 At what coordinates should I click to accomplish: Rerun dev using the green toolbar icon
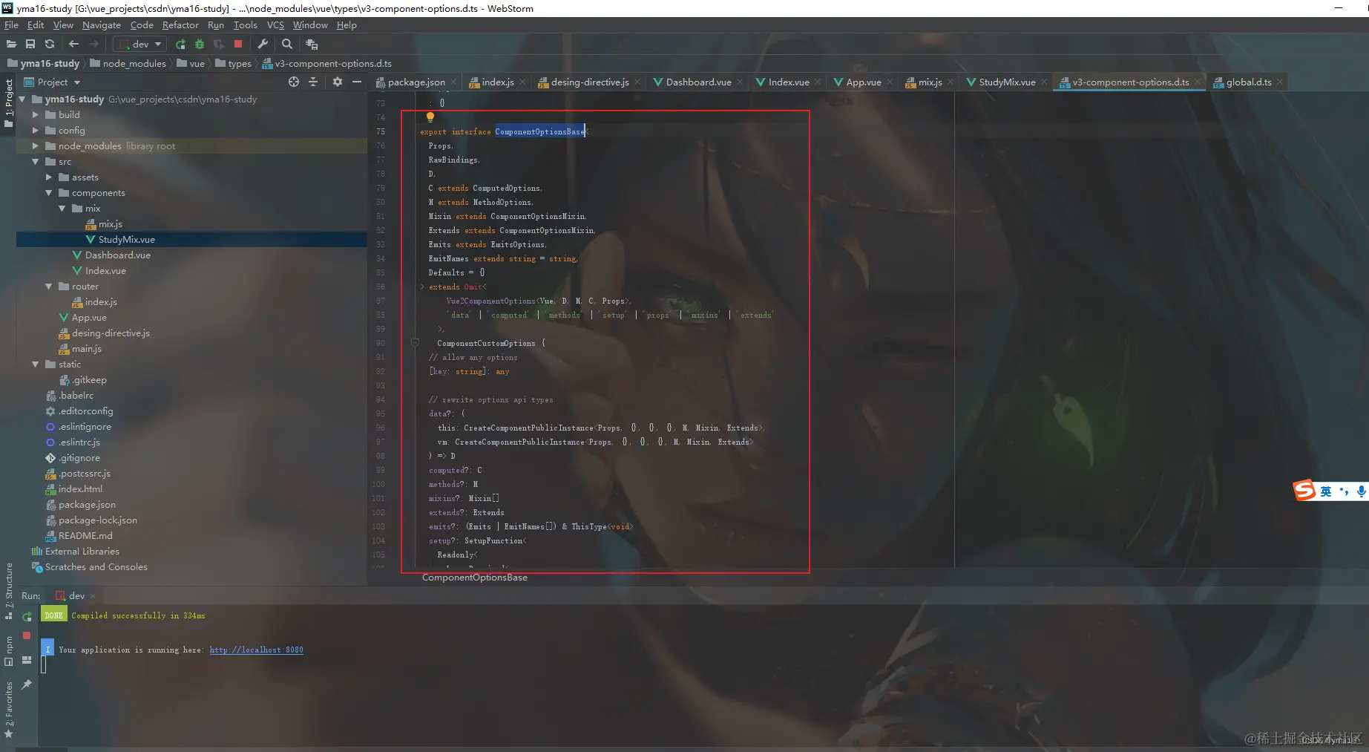pos(180,44)
